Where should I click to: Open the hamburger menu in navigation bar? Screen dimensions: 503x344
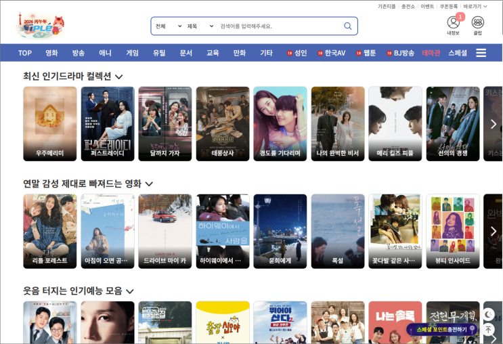[x=481, y=53]
